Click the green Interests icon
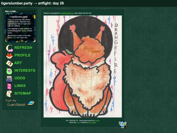The width and height of the screenshot is (177, 133). [9, 71]
